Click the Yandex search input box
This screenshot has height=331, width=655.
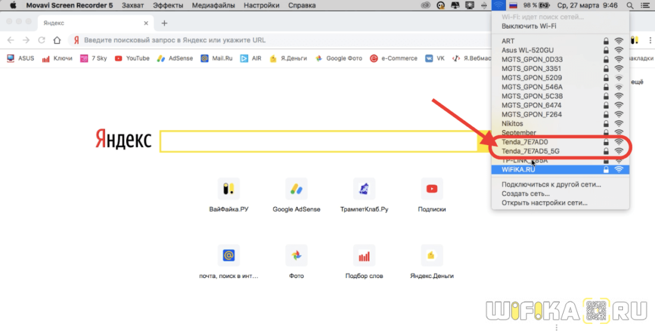[x=319, y=141]
